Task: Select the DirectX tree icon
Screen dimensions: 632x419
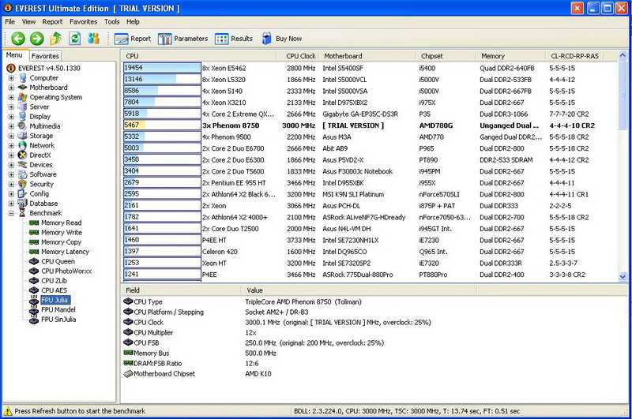Action: tap(23, 155)
